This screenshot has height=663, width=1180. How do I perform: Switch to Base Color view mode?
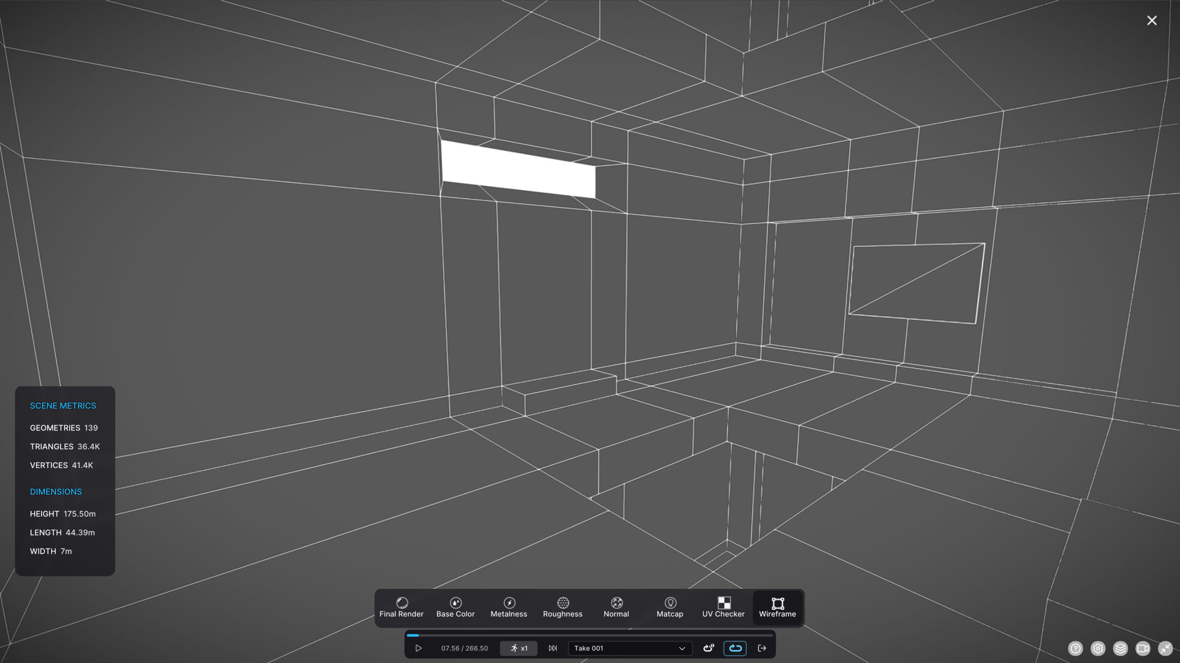[x=455, y=607]
